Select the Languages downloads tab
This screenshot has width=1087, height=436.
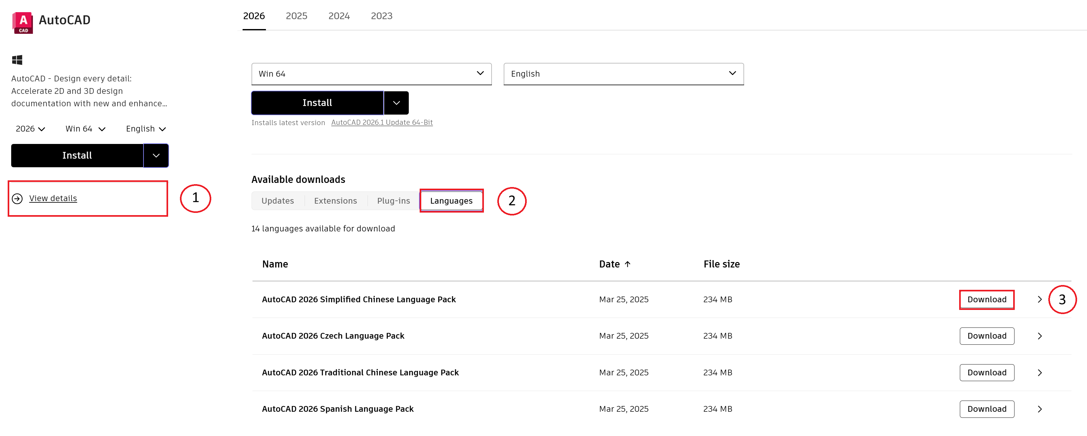[451, 201]
